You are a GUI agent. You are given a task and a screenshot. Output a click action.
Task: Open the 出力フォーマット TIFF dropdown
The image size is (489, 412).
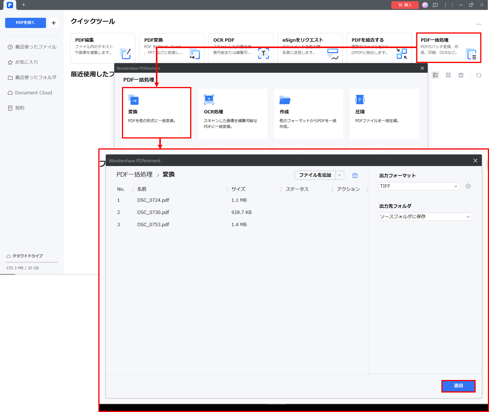coord(419,186)
